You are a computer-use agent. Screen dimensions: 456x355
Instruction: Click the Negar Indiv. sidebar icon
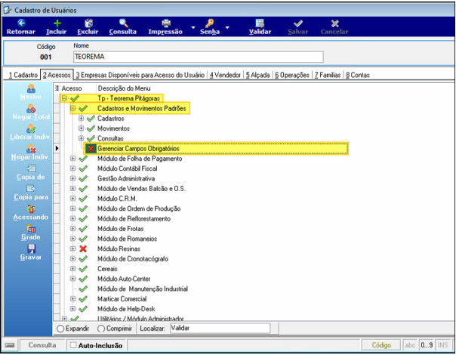click(x=31, y=149)
